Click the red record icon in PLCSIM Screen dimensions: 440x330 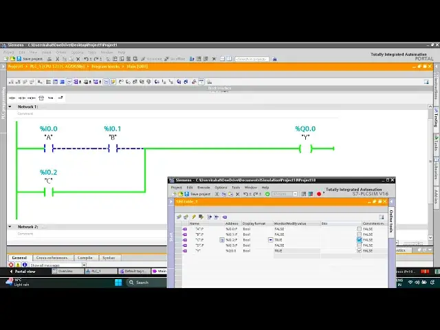point(319,194)
